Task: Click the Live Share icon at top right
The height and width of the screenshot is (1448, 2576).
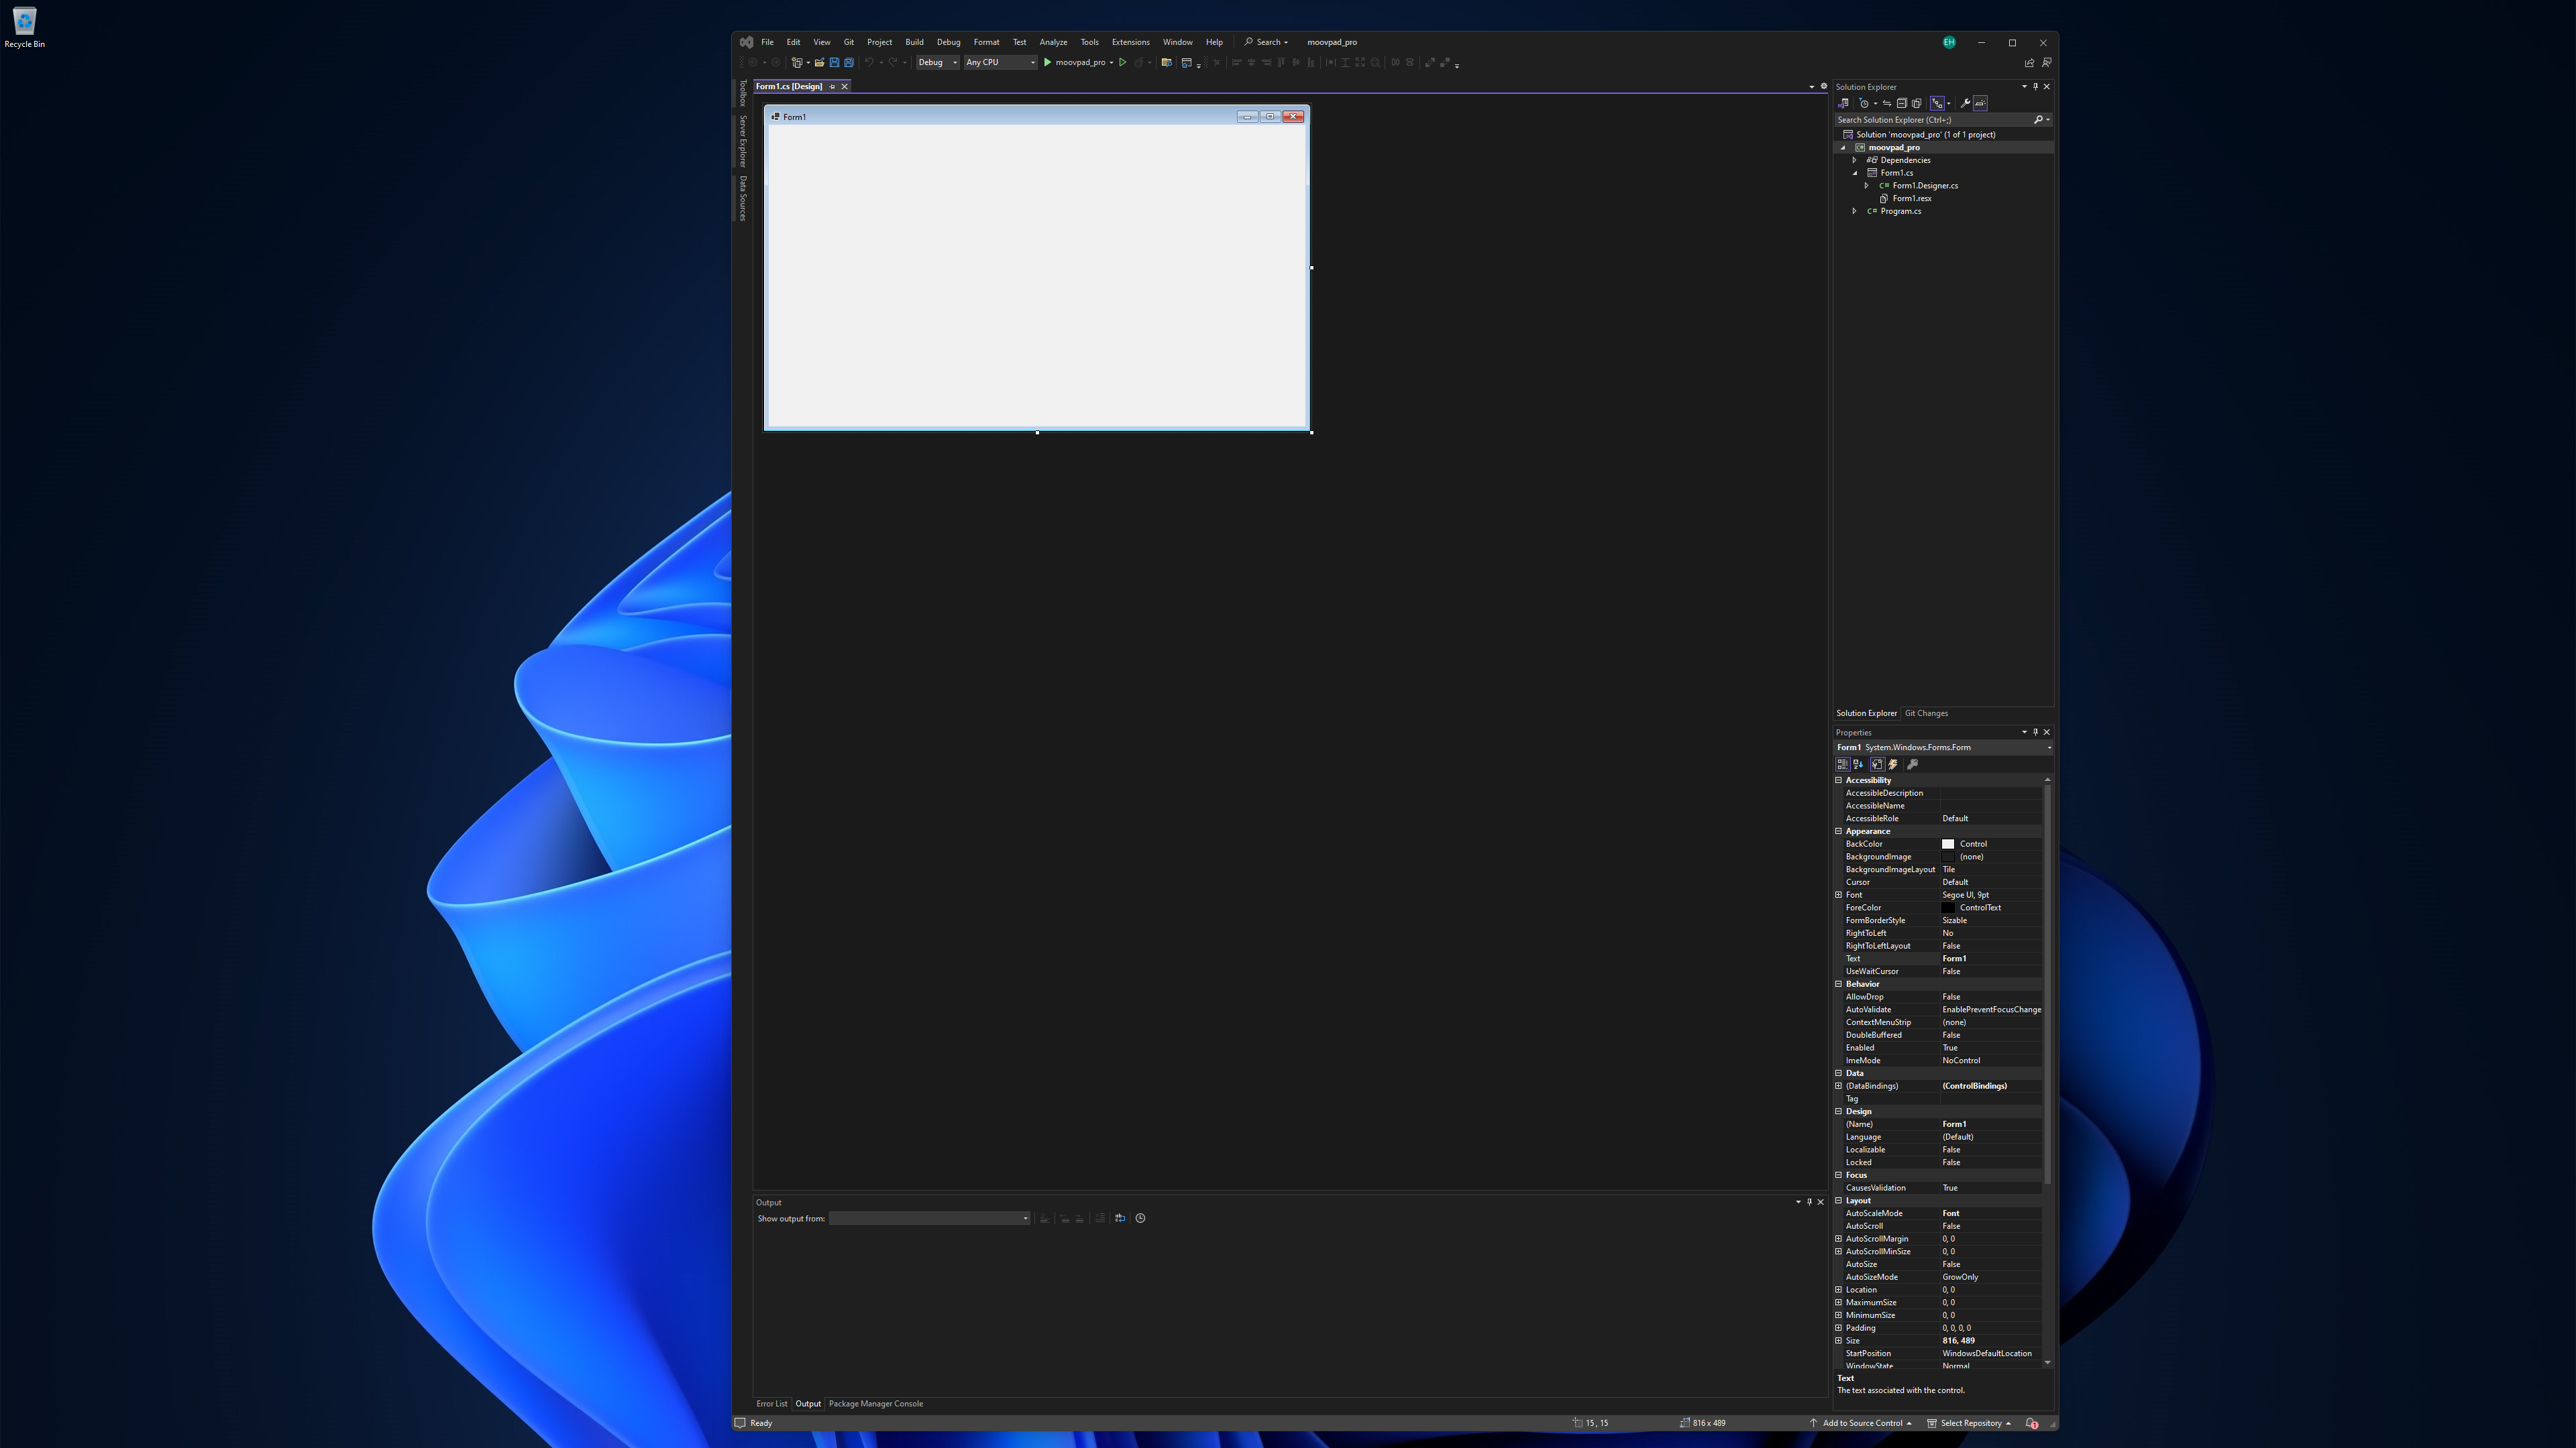Action: click(x=2029, y=62)
